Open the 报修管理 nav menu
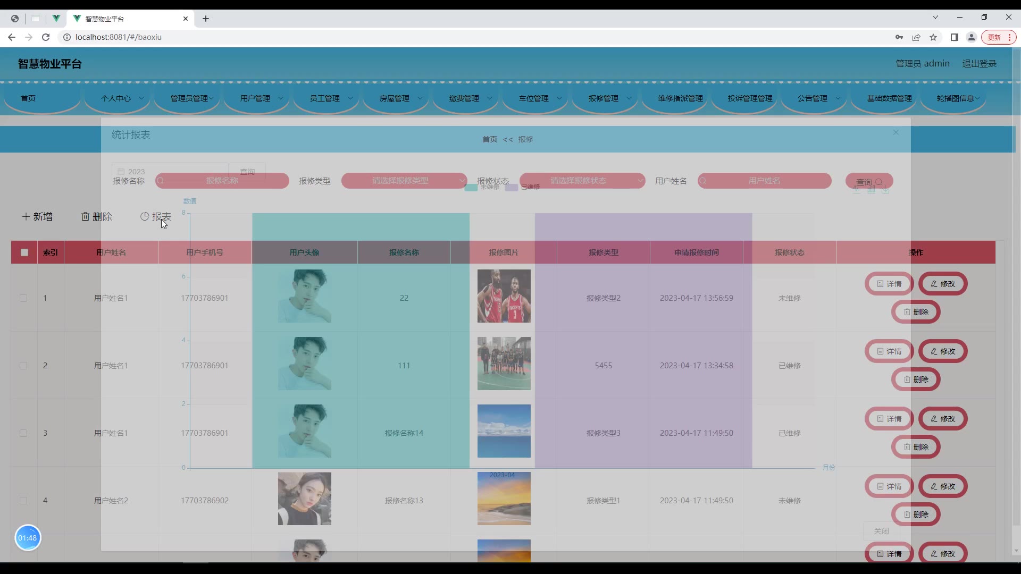The height and width of the screenshot is (574, 1021). (x=606, y=98)
